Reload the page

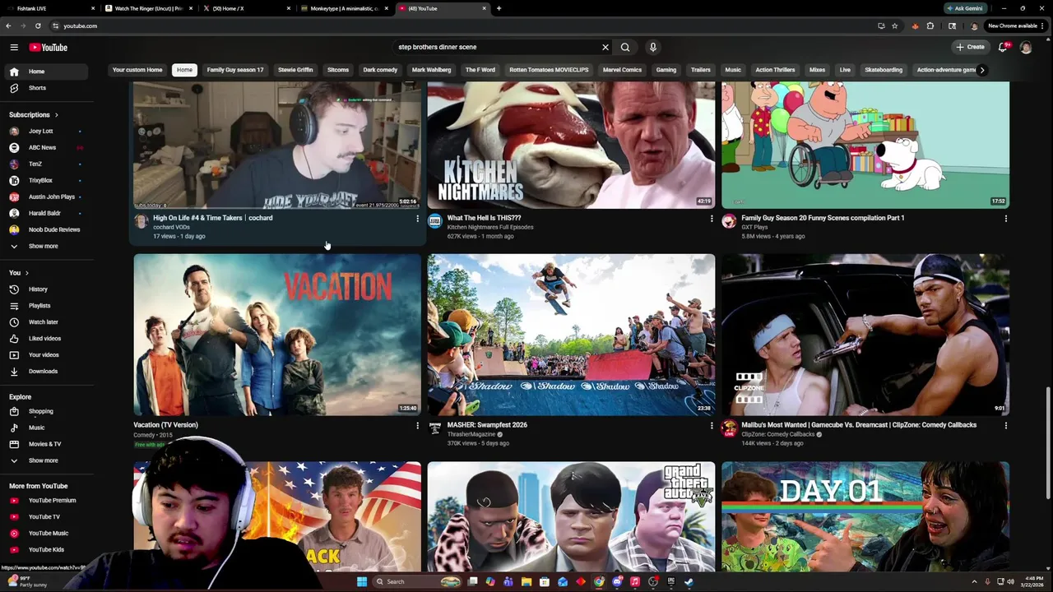pos(38,25)
